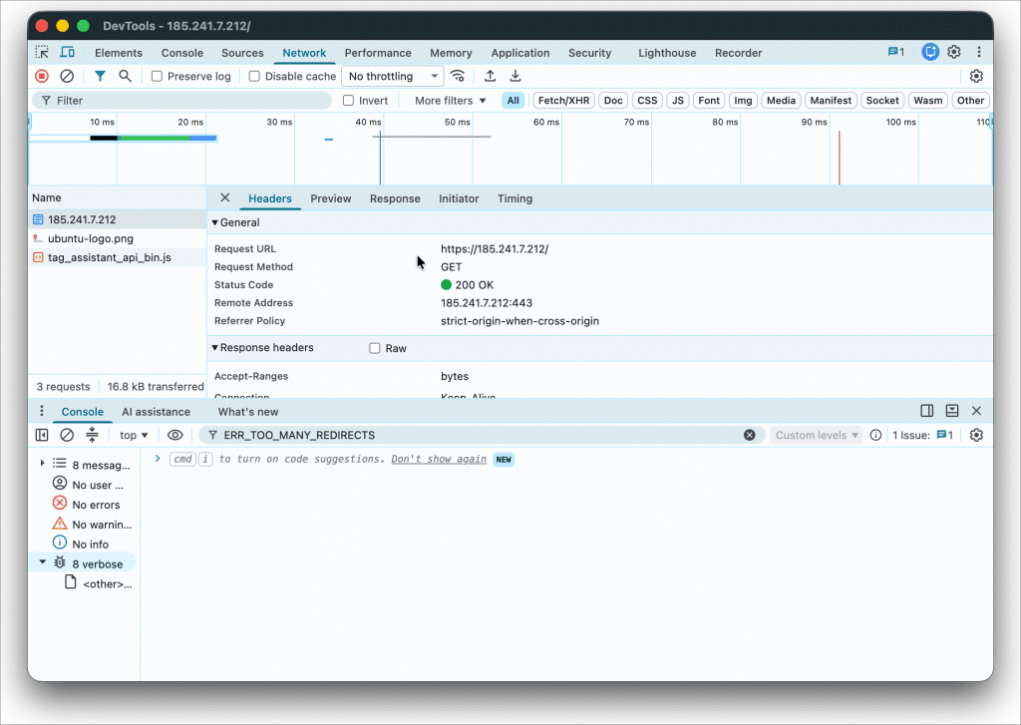Click the info icon beside Custom levels
Image resolution: width=1021 pixels, height=725 pixels.
coord(875,435)
